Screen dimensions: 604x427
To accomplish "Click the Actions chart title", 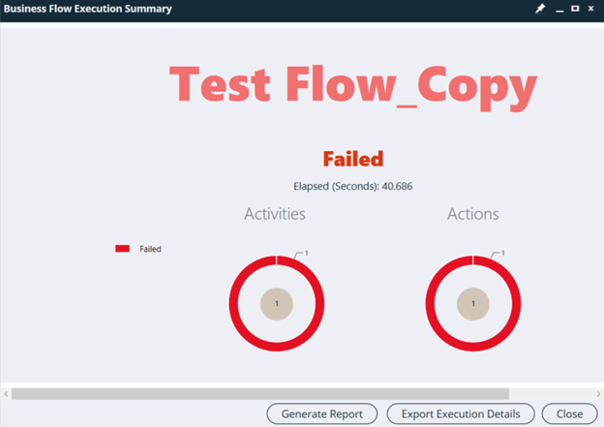I will [x=472, y=213].
